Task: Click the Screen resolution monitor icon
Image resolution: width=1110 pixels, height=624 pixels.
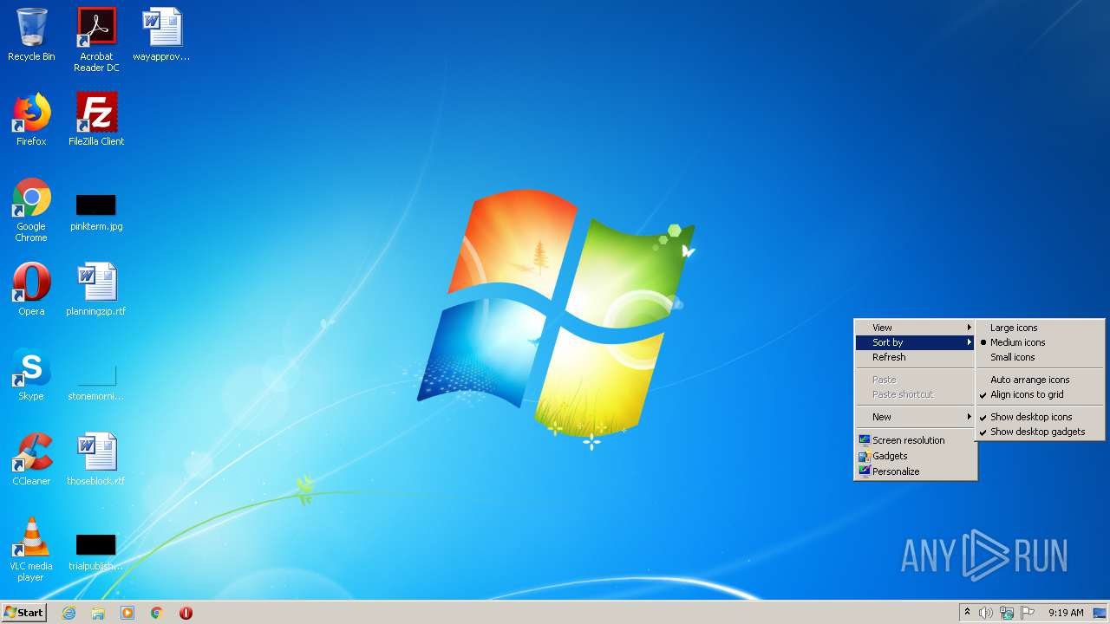Action: pos(864,440)
